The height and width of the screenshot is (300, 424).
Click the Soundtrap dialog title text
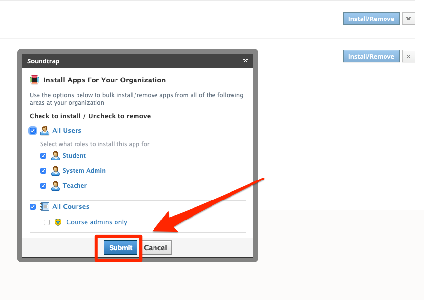point(43,61)
